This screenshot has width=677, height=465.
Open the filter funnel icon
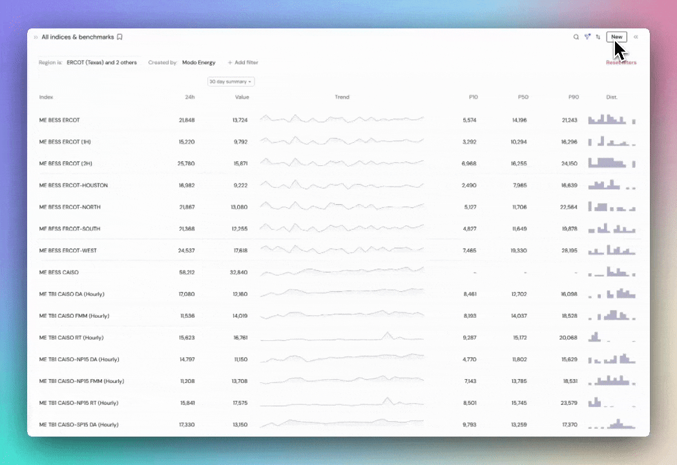tap(587, 37)
